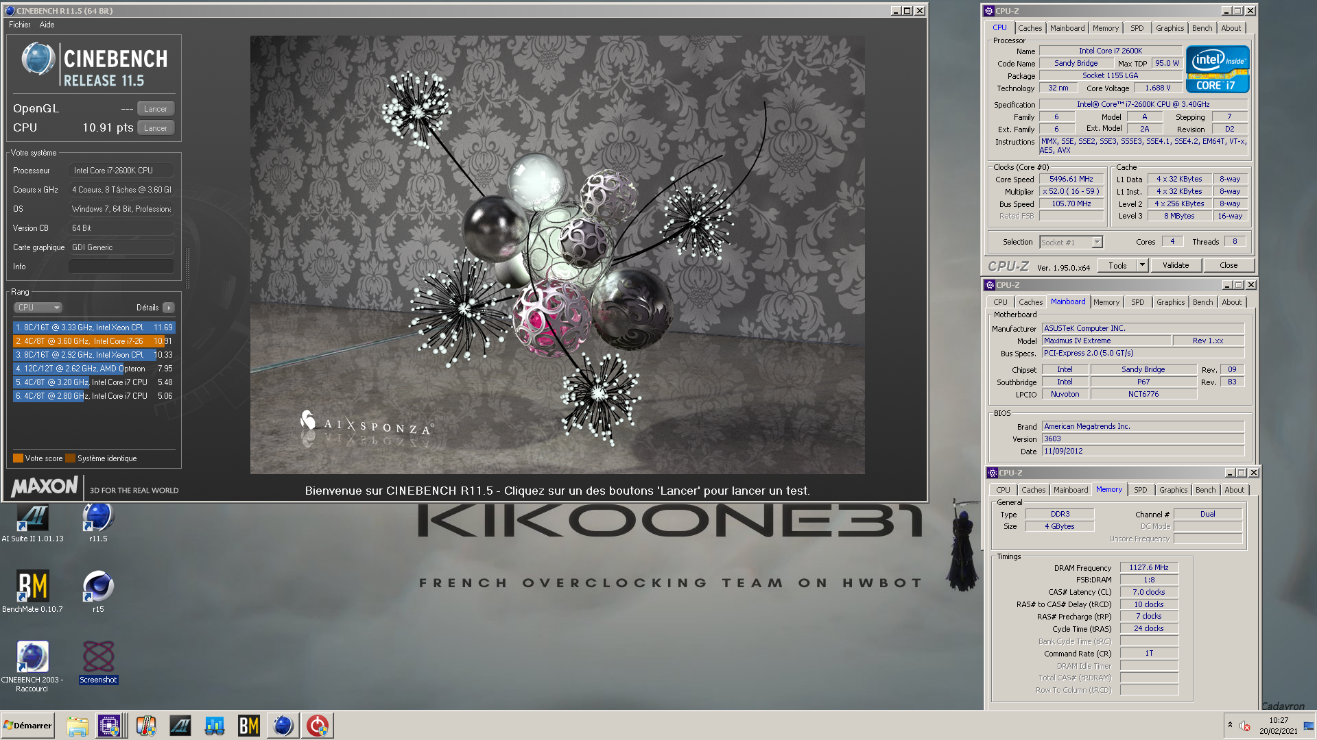1317x740 pixels.
Task: Show hidden system tray icons
Action: [x=1230, y=725]
